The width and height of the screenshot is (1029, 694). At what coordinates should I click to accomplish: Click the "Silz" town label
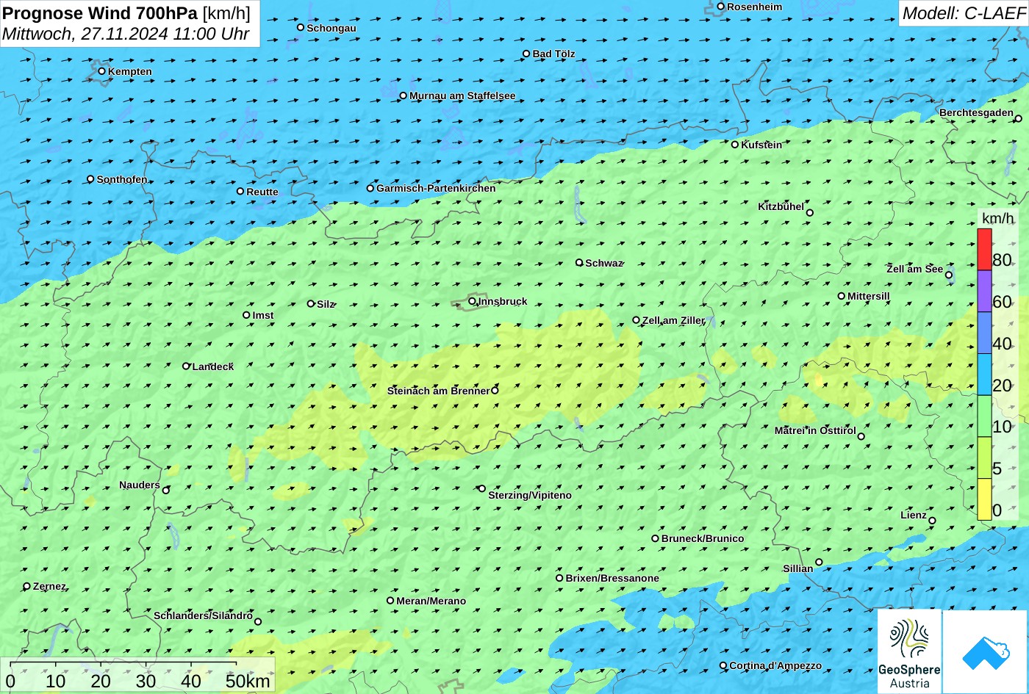click(x=326, y=304)
